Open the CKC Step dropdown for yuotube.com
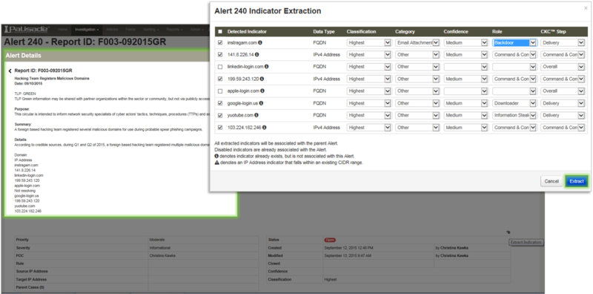The height and width of the screenshot is (294, 593). pyautogui.click(x=563, y=115)
